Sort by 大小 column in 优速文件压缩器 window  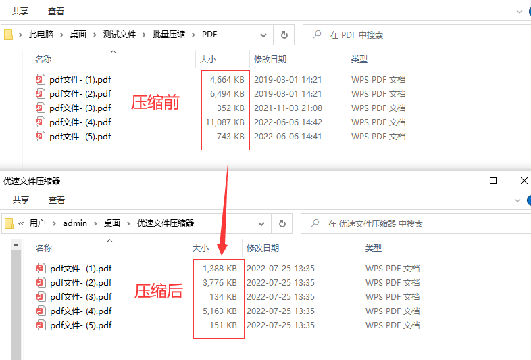coord(201,248)
